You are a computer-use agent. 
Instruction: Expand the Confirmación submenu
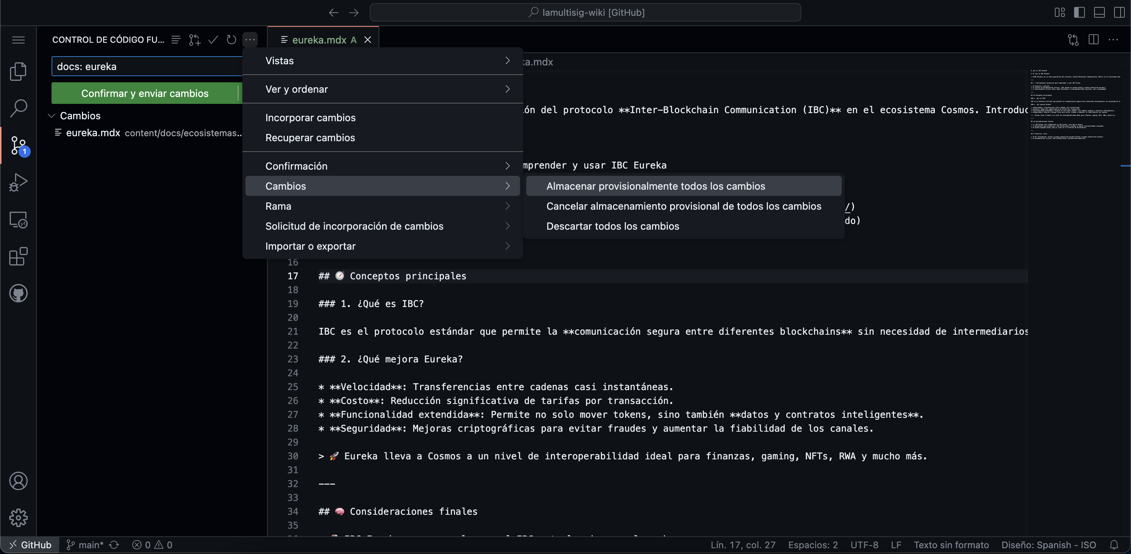click(382, 166)
